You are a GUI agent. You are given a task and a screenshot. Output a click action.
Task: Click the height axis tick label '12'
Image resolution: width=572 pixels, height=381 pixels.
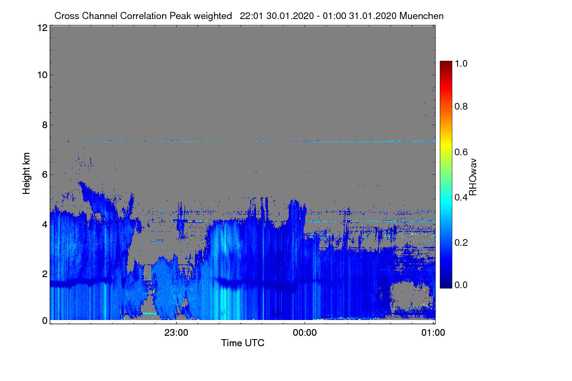click(x=42, y=28)
